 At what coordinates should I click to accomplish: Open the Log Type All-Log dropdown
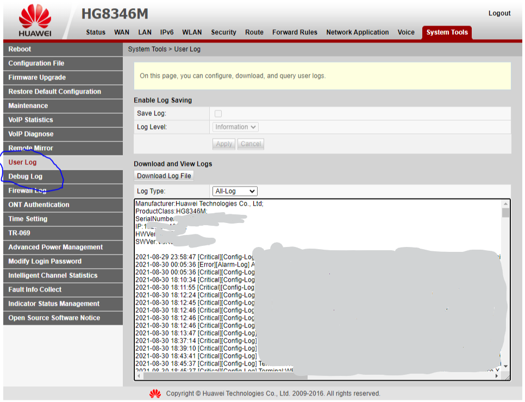[235, 191]
